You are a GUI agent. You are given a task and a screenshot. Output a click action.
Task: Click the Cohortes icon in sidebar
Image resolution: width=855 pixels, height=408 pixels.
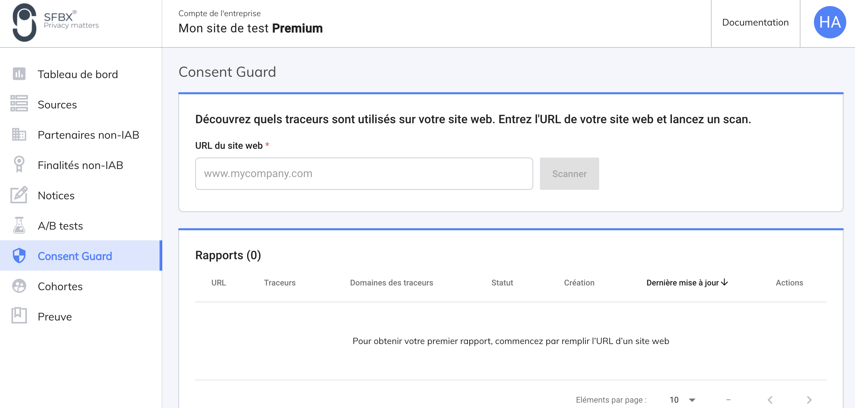click(x=19, y=286)
